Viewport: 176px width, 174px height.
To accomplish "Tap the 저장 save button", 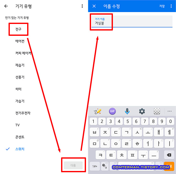I will pos(162,6).
